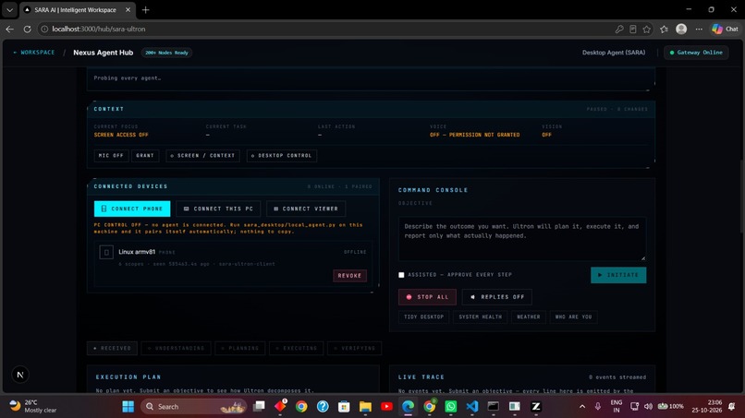
Task: Select the Weather preset
Action: 529,316
